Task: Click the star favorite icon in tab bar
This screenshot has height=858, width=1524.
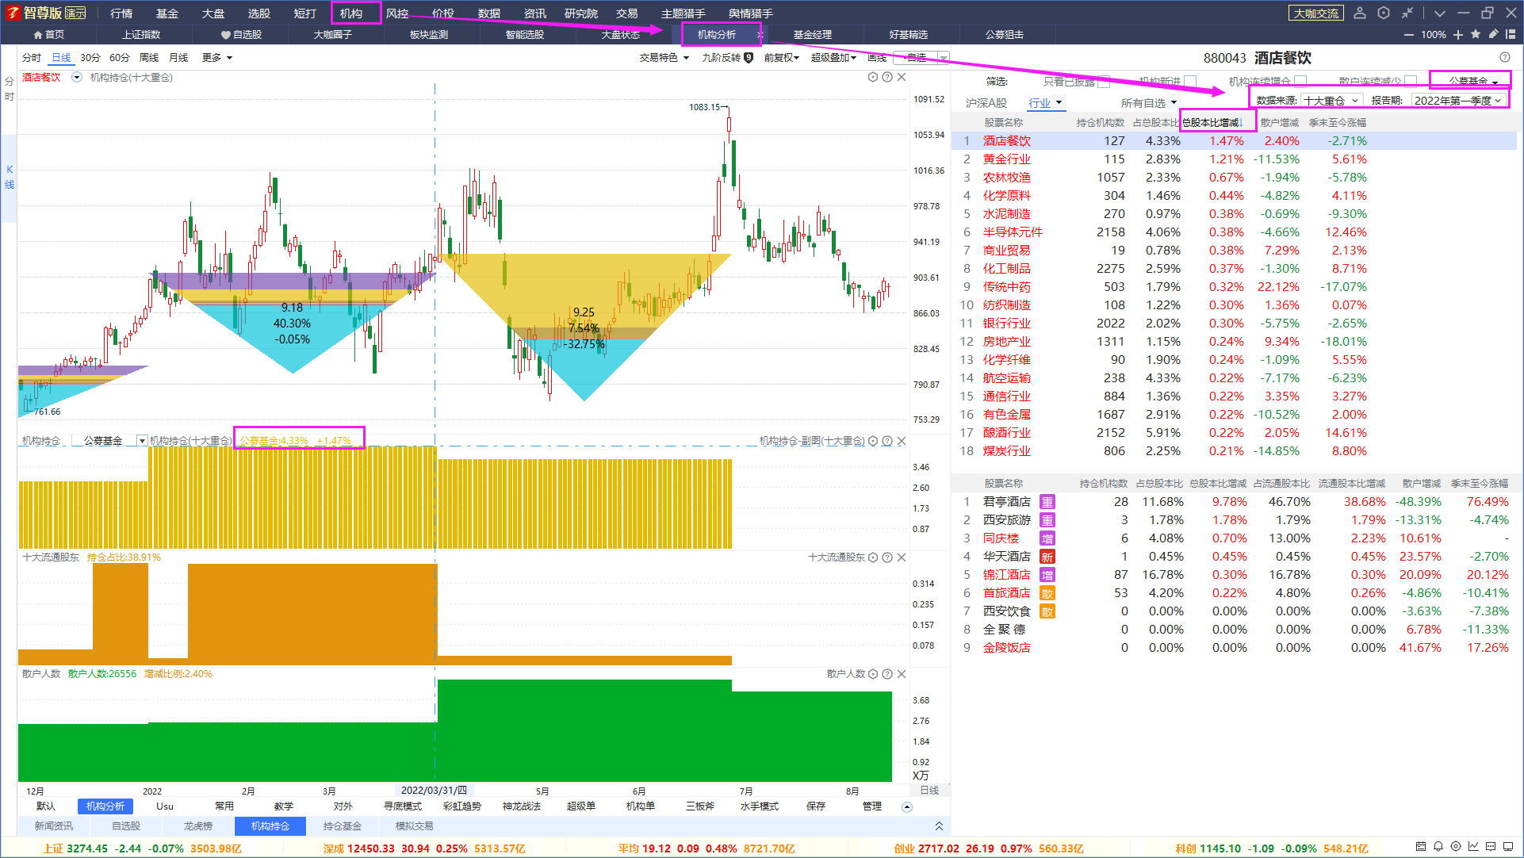Action: tap(1476, 34)
